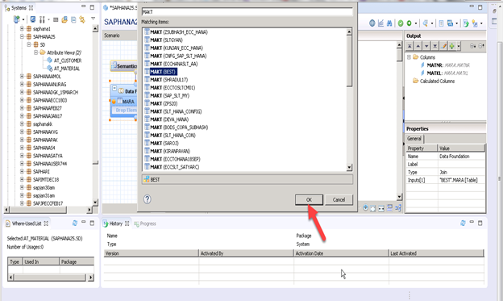Click the green arrow activate icon
Screen dimensions: 503x301
pyautogui.click(x=409, y=23)
